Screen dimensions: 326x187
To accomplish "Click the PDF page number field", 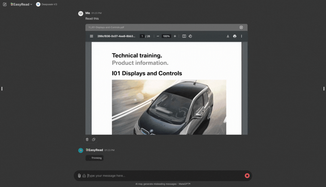I will pos(142,36).
